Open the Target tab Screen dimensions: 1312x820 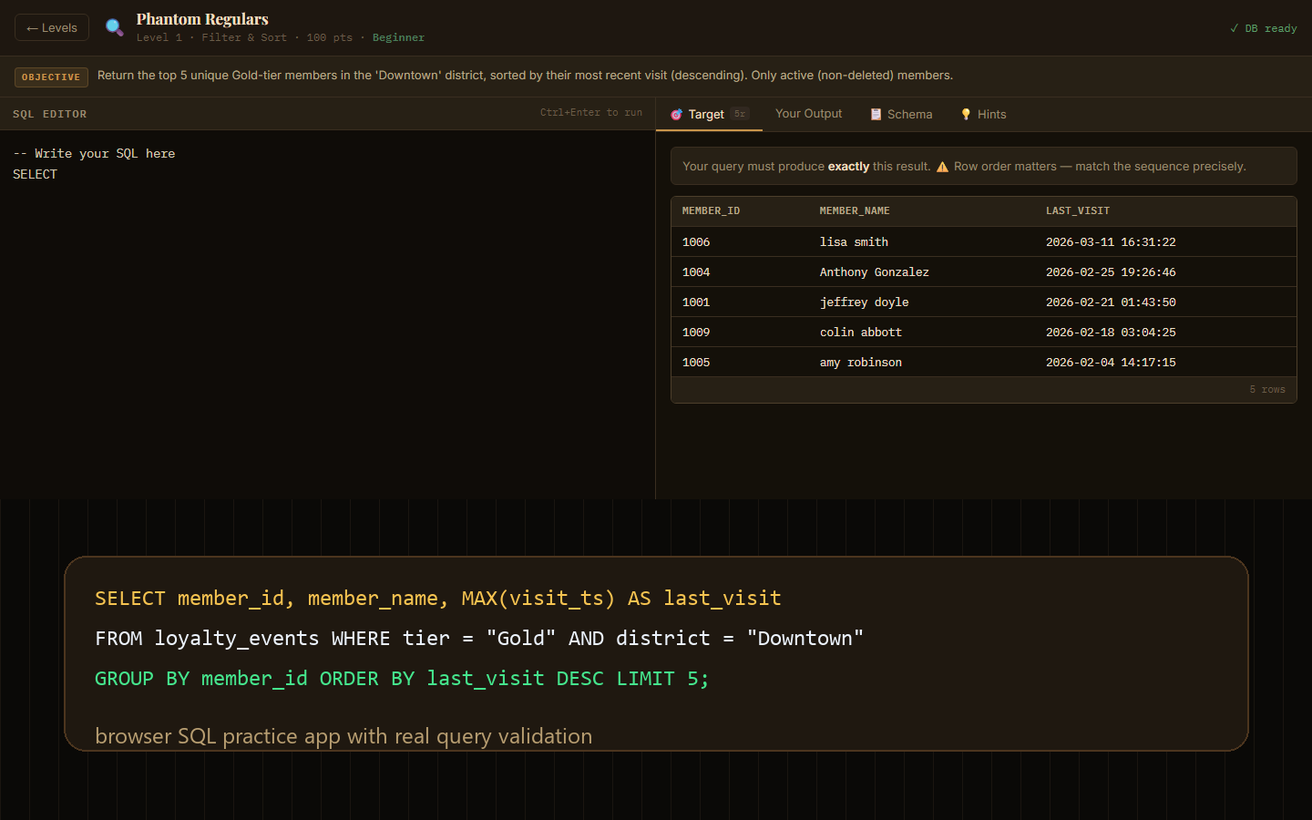click(x=709, y=114)
